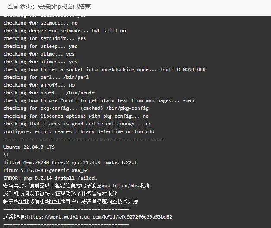Click the *nroff plain text man pages line
The image size is (271, 228).
click(x=99, y=100)
